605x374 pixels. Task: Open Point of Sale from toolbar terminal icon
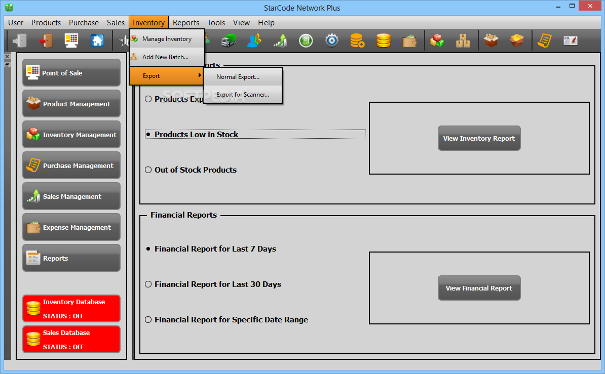pyautogui.click(x=71, y=40)
